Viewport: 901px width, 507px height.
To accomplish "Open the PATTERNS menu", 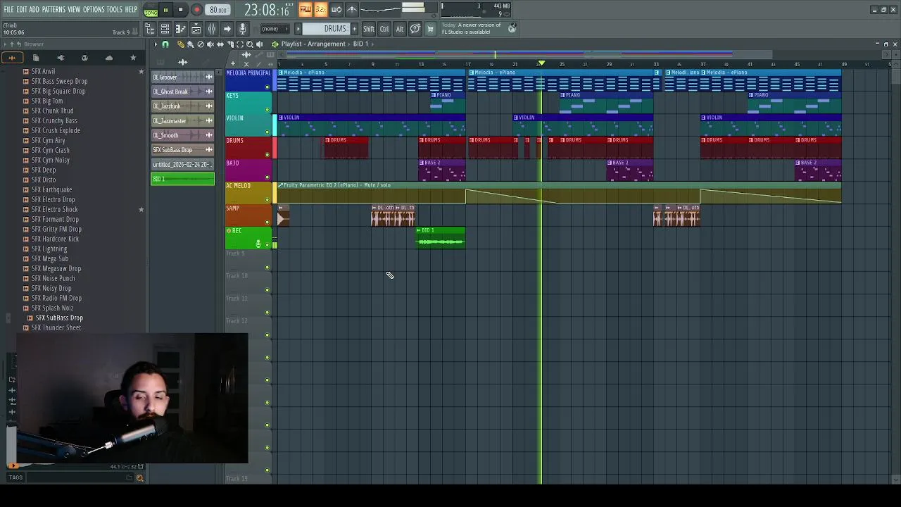I will [53, 10].
